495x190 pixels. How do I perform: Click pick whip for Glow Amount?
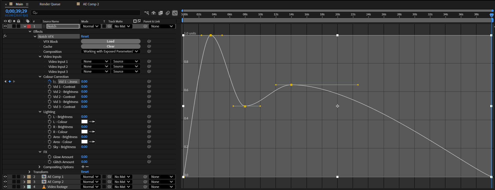149,157
